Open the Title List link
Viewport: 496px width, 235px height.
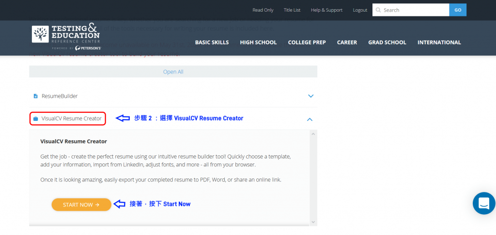[292, 10]
